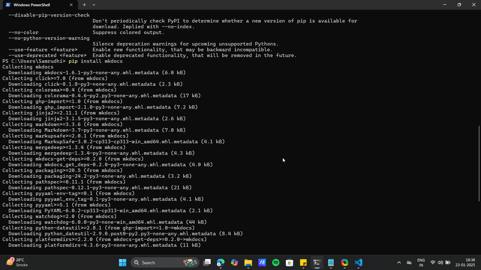Click the PowerShell icon in the tab
This screenshot has height=270, width=481.
tap(8, 5)
